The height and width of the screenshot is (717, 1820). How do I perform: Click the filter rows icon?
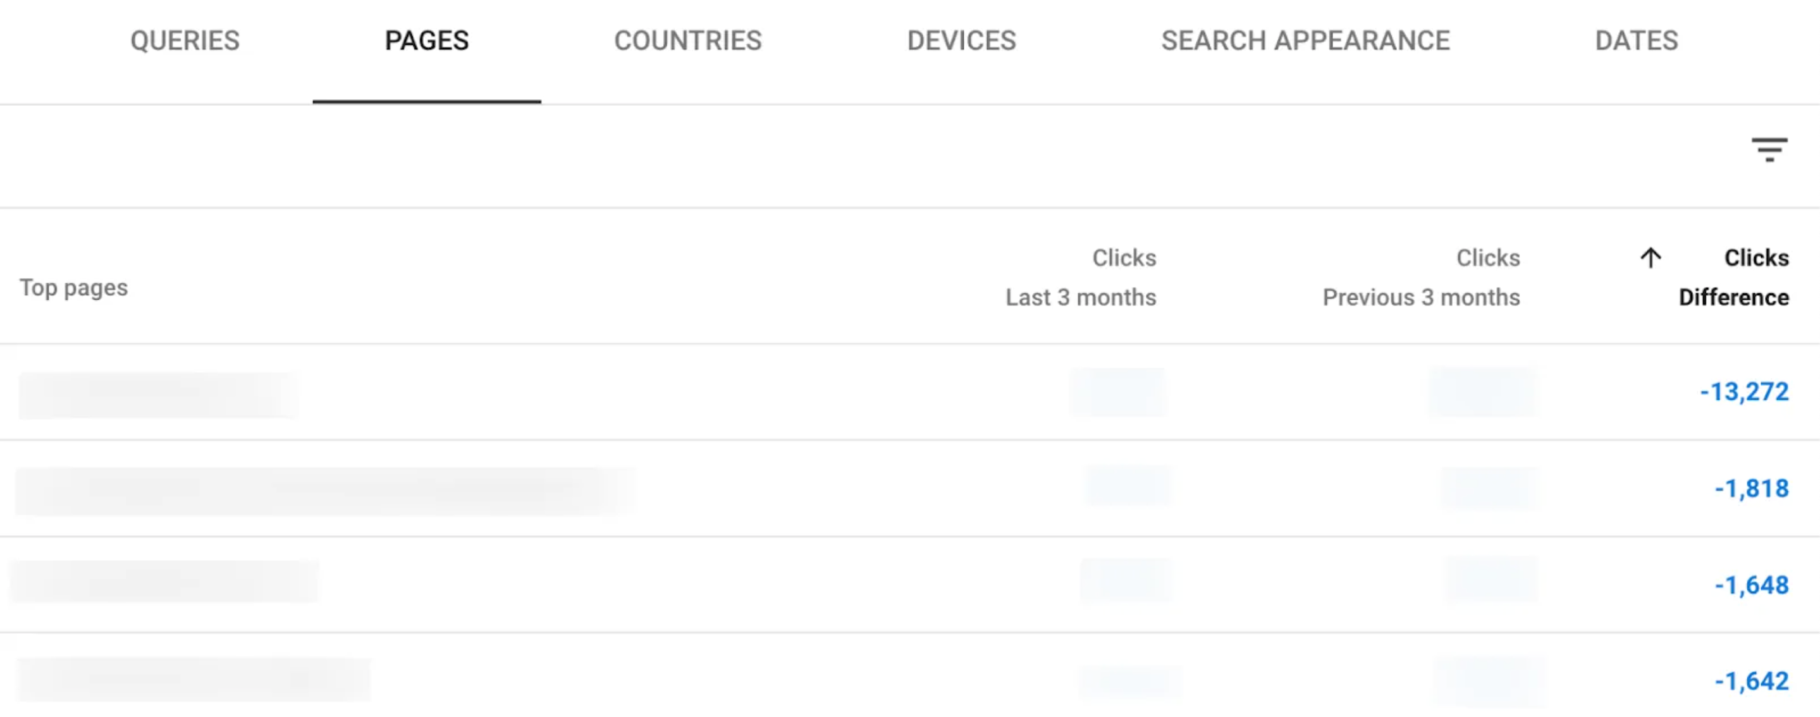1769,149
